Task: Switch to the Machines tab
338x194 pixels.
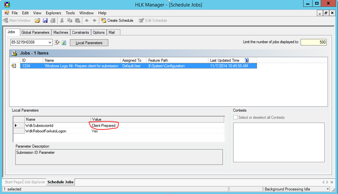Action: [61, 32]
